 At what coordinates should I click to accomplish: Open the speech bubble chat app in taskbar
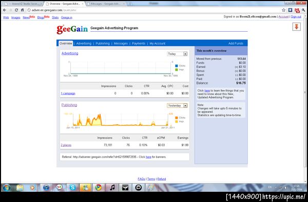(x=138, y=188)
